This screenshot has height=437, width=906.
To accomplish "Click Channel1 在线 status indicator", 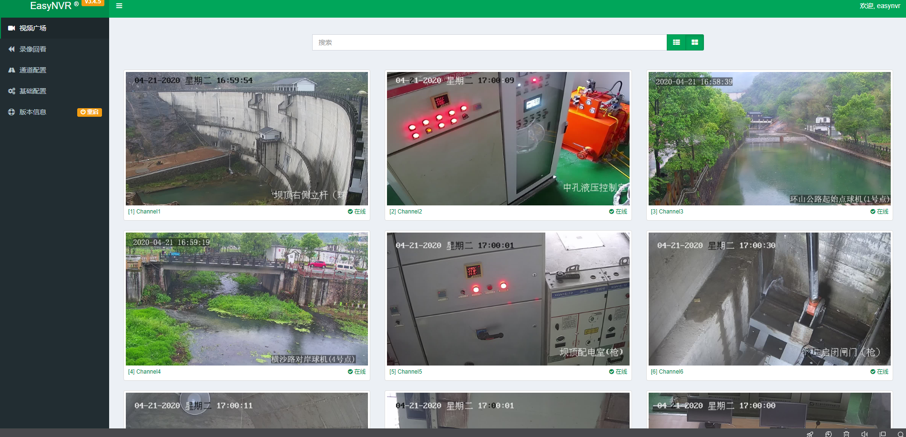I will (357, 212).
